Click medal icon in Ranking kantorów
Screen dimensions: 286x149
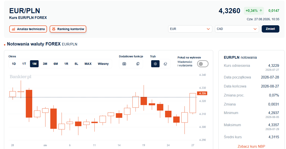point(54,29)
